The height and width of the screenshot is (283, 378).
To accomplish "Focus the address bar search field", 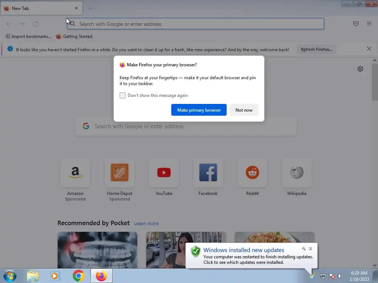I will 196,24.
